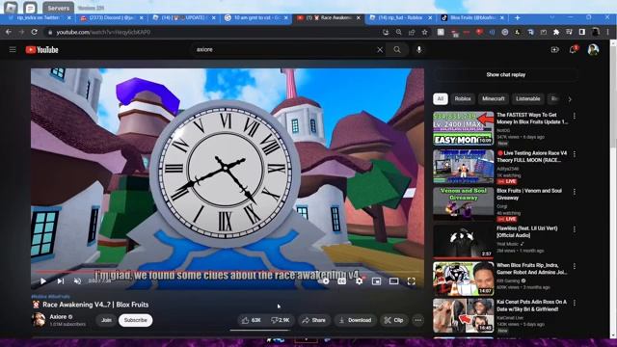Open Chrome three-dot menu
Viewport: 617px width, 347px height.
[607, 32]
